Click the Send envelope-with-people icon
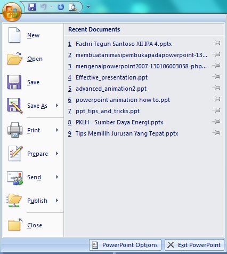The image size is (227, 254). pyautogui.click(x=15, y=178)
